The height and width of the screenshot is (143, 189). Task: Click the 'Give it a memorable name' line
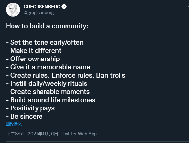[48, 67]
